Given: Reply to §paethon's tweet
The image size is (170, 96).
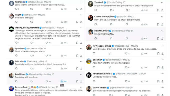Looking at the screenshot, I should (x=16, y=55).
